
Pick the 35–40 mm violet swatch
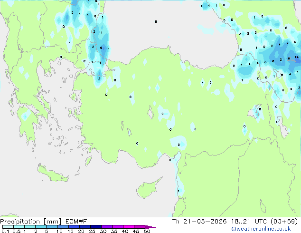click(x=117, y=227)
